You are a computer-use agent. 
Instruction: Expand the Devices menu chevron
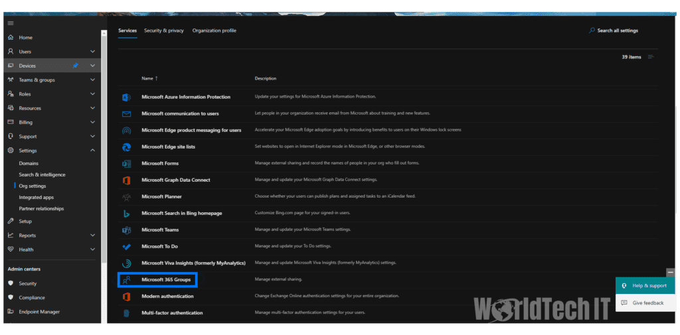92,66
